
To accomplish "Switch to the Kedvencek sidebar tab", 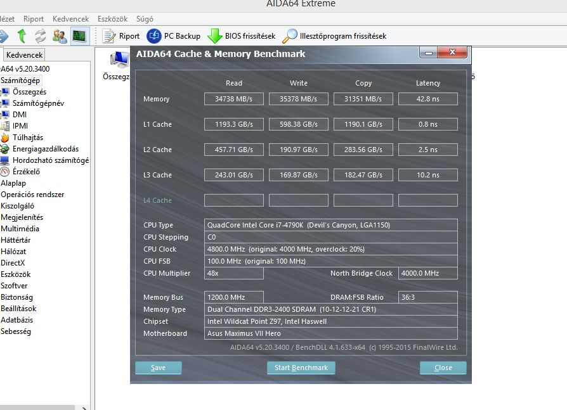I will [x=24, y=55].
